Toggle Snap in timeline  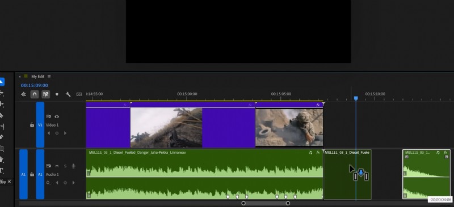[35, 94]
